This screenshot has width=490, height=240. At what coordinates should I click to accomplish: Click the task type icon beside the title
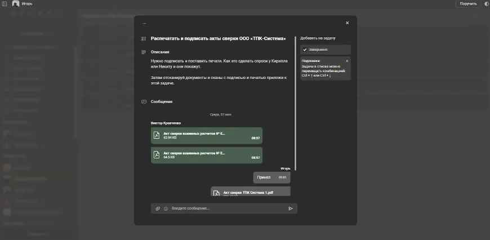tap(144, 39)
